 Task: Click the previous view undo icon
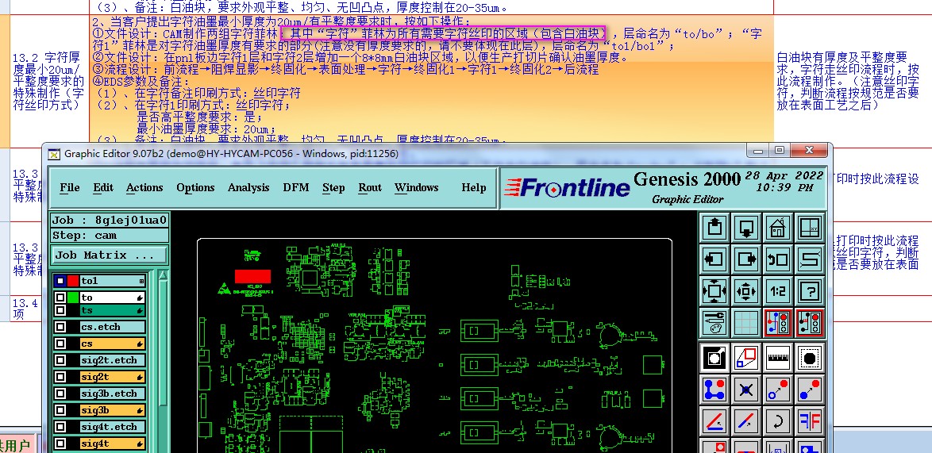[777, 259]
